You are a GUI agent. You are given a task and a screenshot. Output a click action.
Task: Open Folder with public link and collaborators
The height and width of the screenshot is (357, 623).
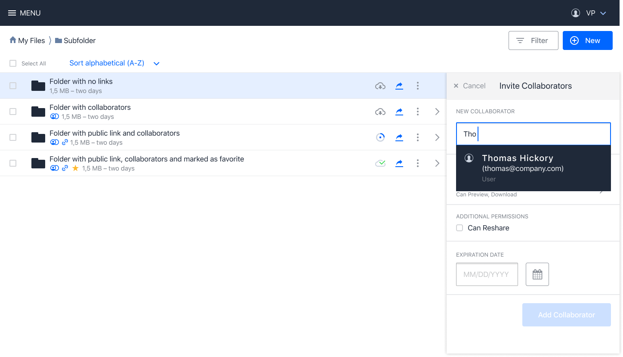[x=114, y=133]
